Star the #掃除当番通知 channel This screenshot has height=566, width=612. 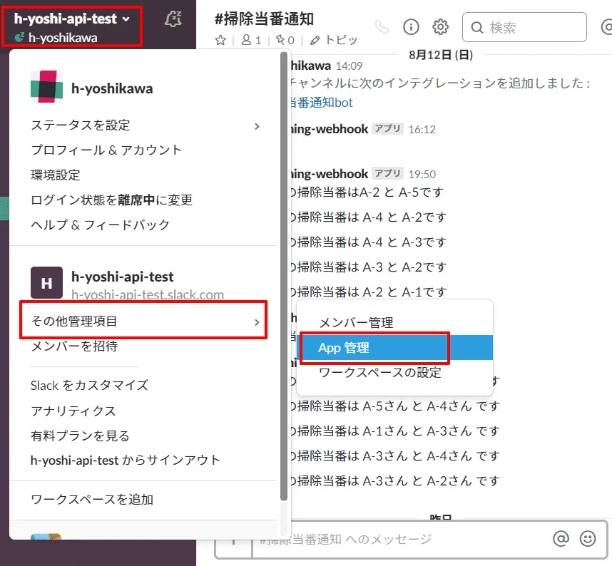pos(222,41)
